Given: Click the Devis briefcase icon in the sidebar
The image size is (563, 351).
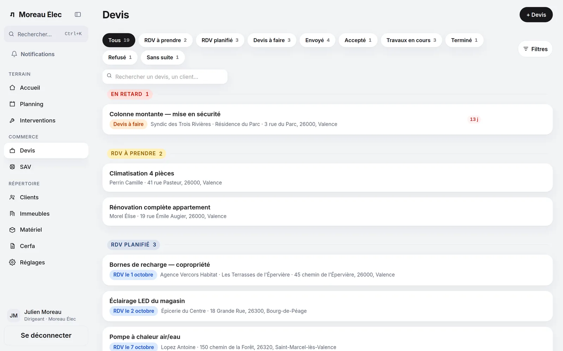Looking at the screenshot, I should [12, 151].
